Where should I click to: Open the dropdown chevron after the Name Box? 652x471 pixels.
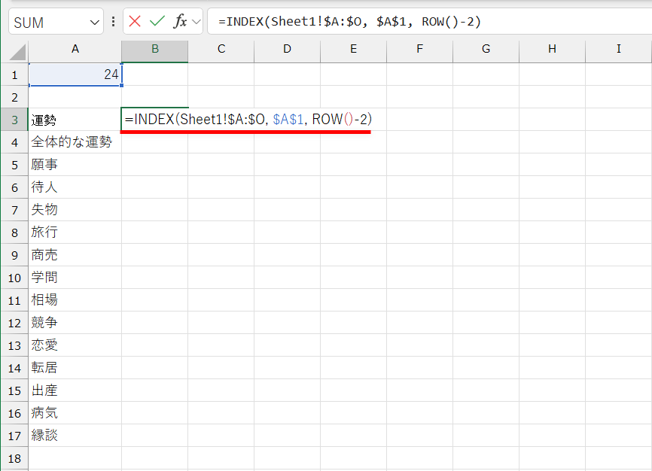[92, 21]
